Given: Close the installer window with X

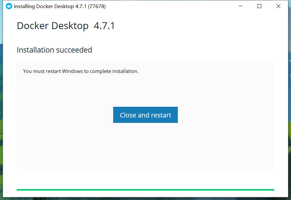Looking at the screenshot, I should [x=278, y=6].
